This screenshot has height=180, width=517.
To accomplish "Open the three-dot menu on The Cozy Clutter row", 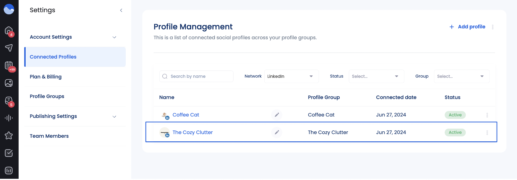I will (487, 132).
